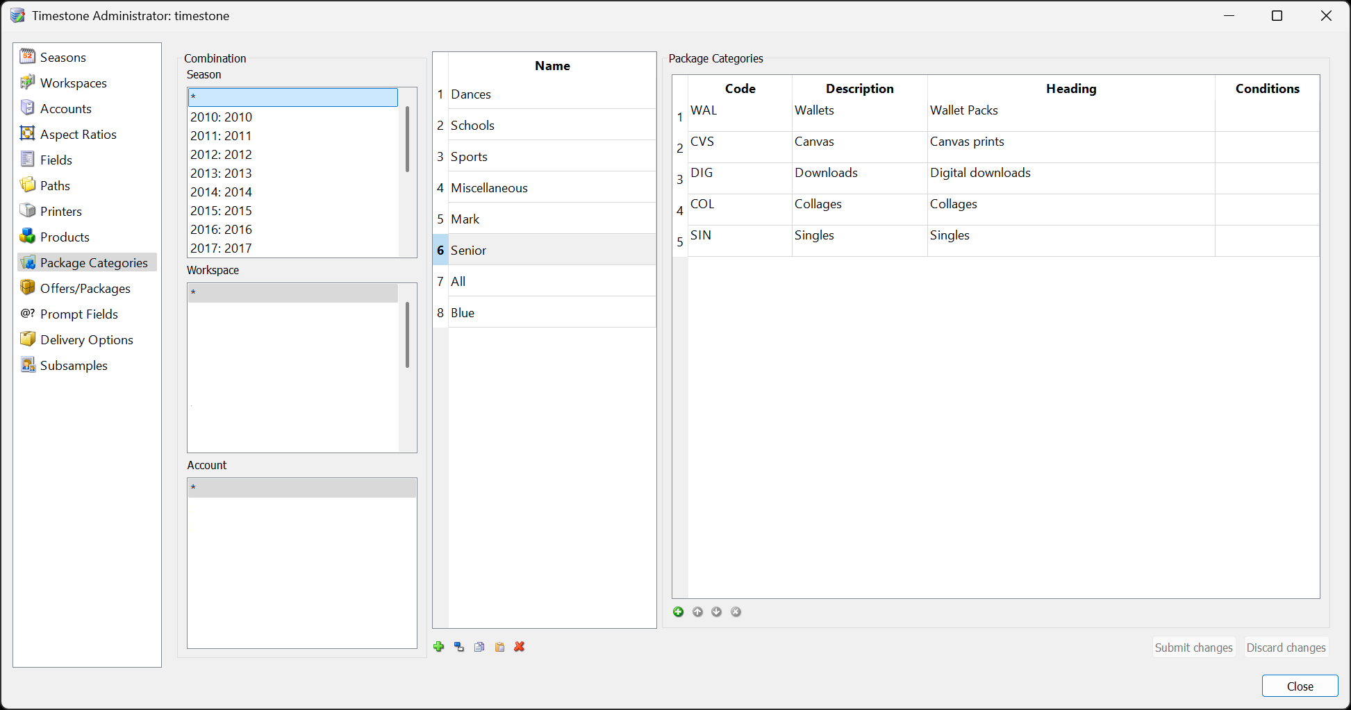Copy the selected Name list entry
Screen dimensions: 1351x710
click(479, 647)
